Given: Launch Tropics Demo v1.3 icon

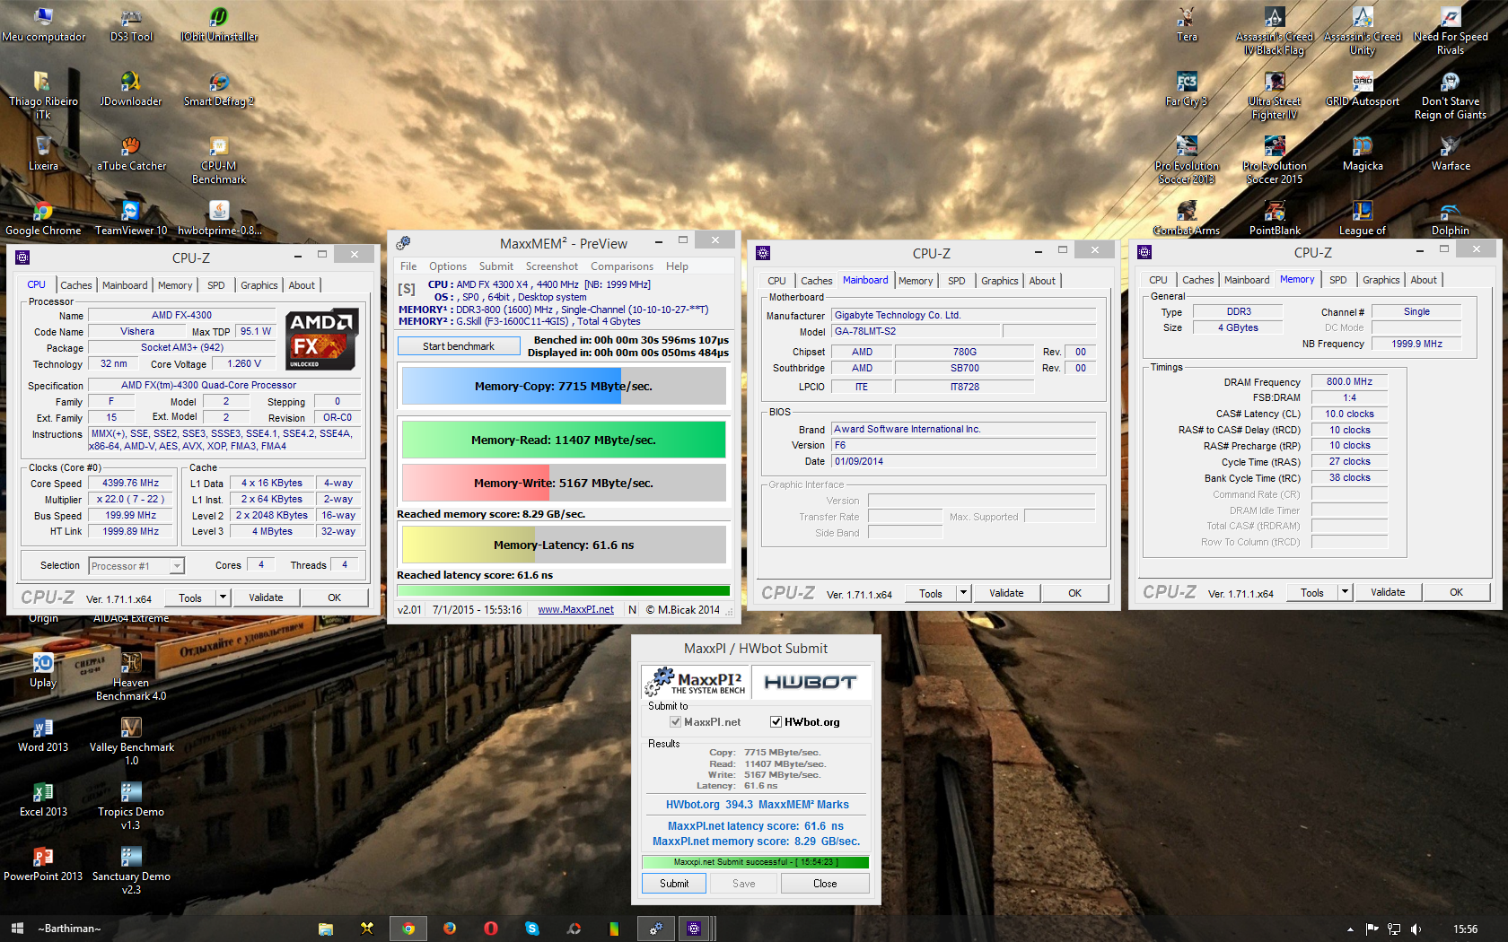Looking at the screenshot, I should (x=131, y=806).
